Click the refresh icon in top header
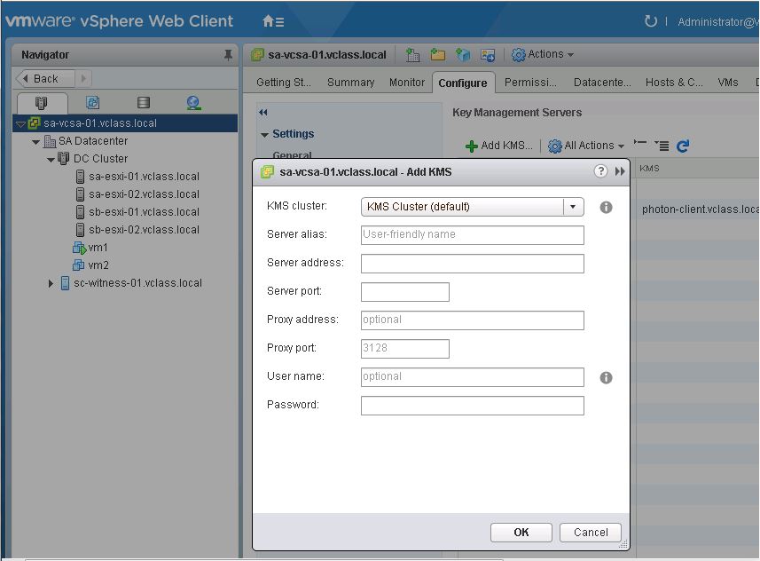Screen dimensions: 760x561 coord(650,21)
